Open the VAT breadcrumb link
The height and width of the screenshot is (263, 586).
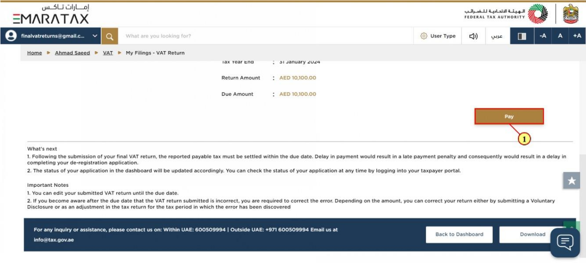[x=108, y=53]
